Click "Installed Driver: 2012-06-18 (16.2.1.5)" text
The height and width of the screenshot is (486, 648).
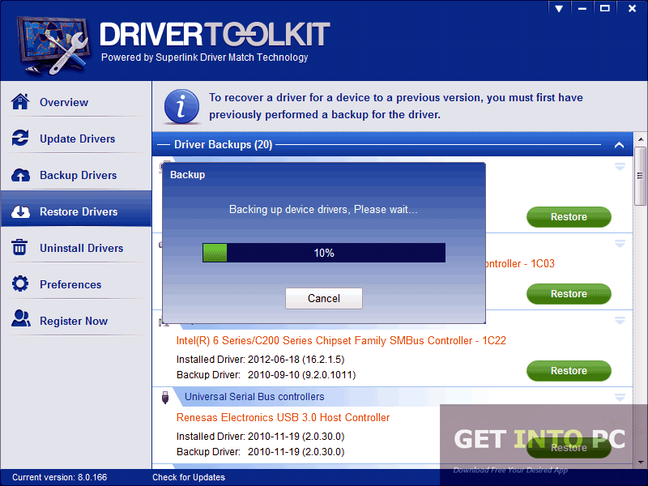click(260, 360)
